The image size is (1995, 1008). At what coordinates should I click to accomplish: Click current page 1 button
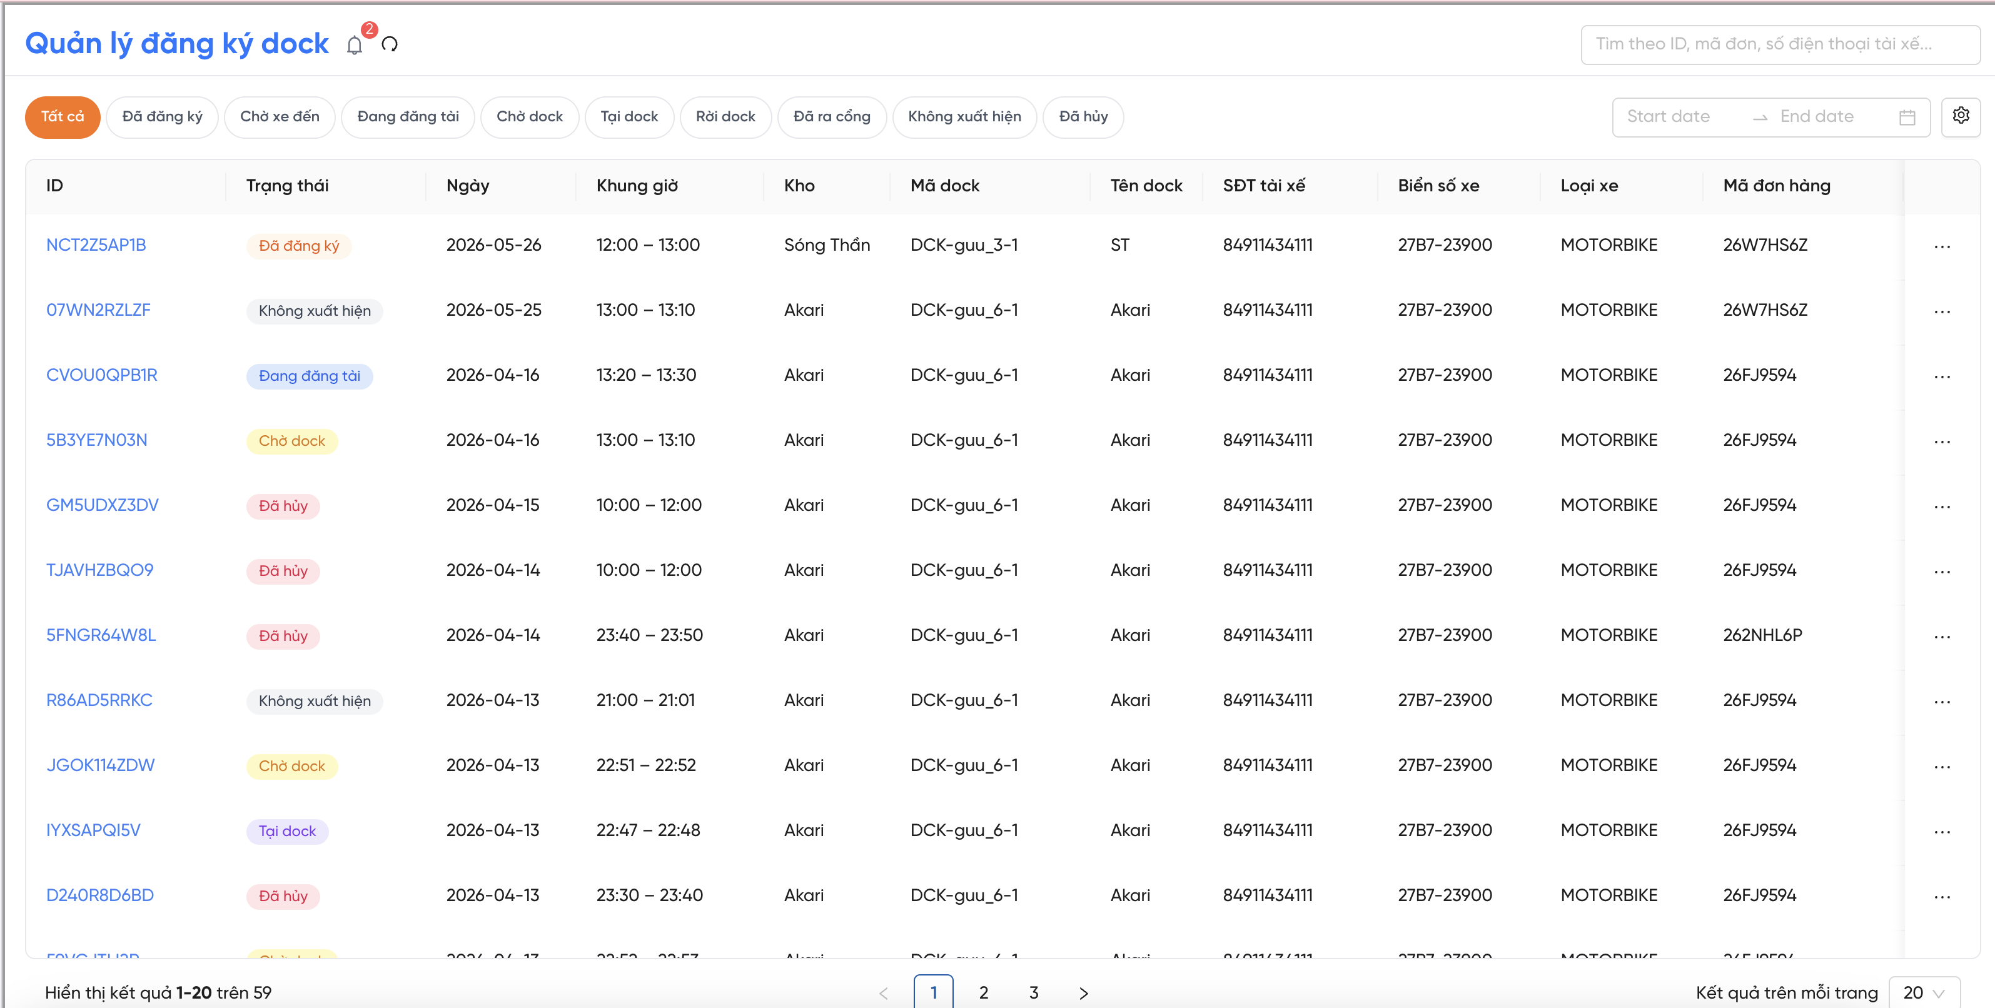(x=933, y=992)
